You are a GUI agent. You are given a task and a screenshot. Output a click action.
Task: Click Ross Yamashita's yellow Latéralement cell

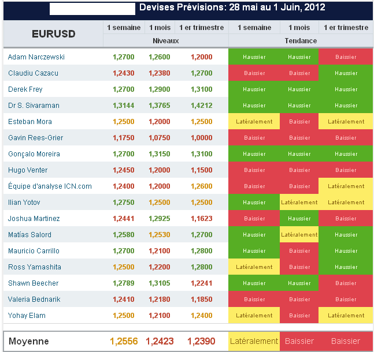254,267
